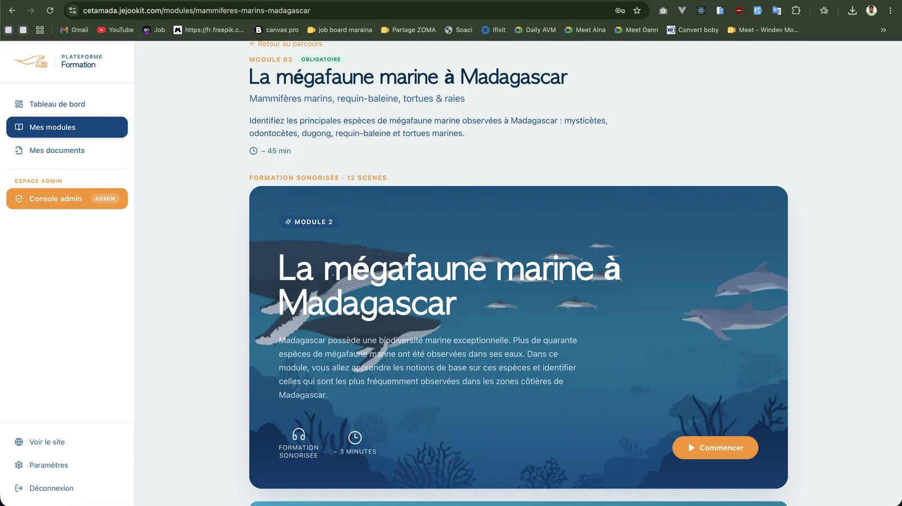
Task: Click the OBLIGATOIRE tag
Action: click(321, 60)
